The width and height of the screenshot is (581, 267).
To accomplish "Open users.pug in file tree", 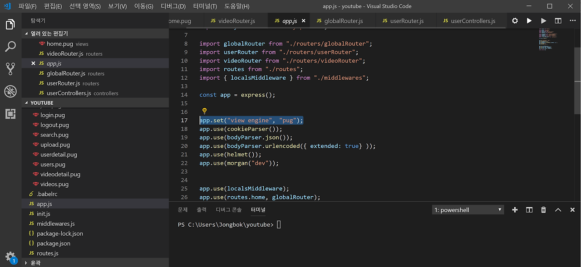I will (x=95, y=164).
